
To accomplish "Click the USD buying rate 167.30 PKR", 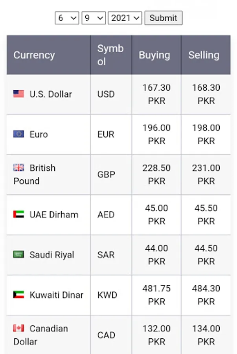I will click(156, 94).
